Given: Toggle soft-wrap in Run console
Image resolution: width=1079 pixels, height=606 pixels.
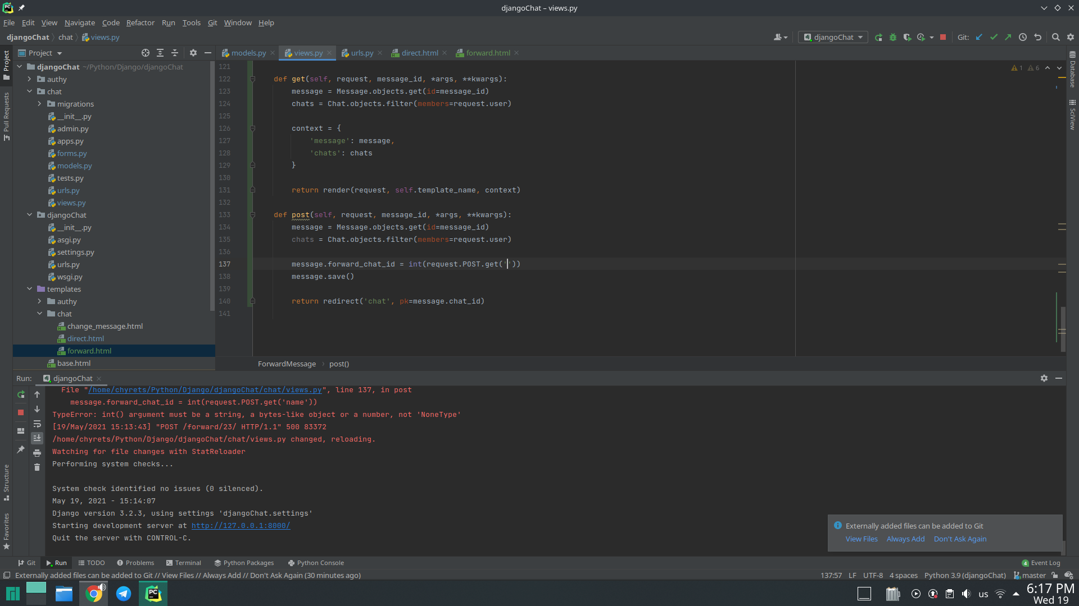Looking at the screenshot, I should [x=37, y=424].
